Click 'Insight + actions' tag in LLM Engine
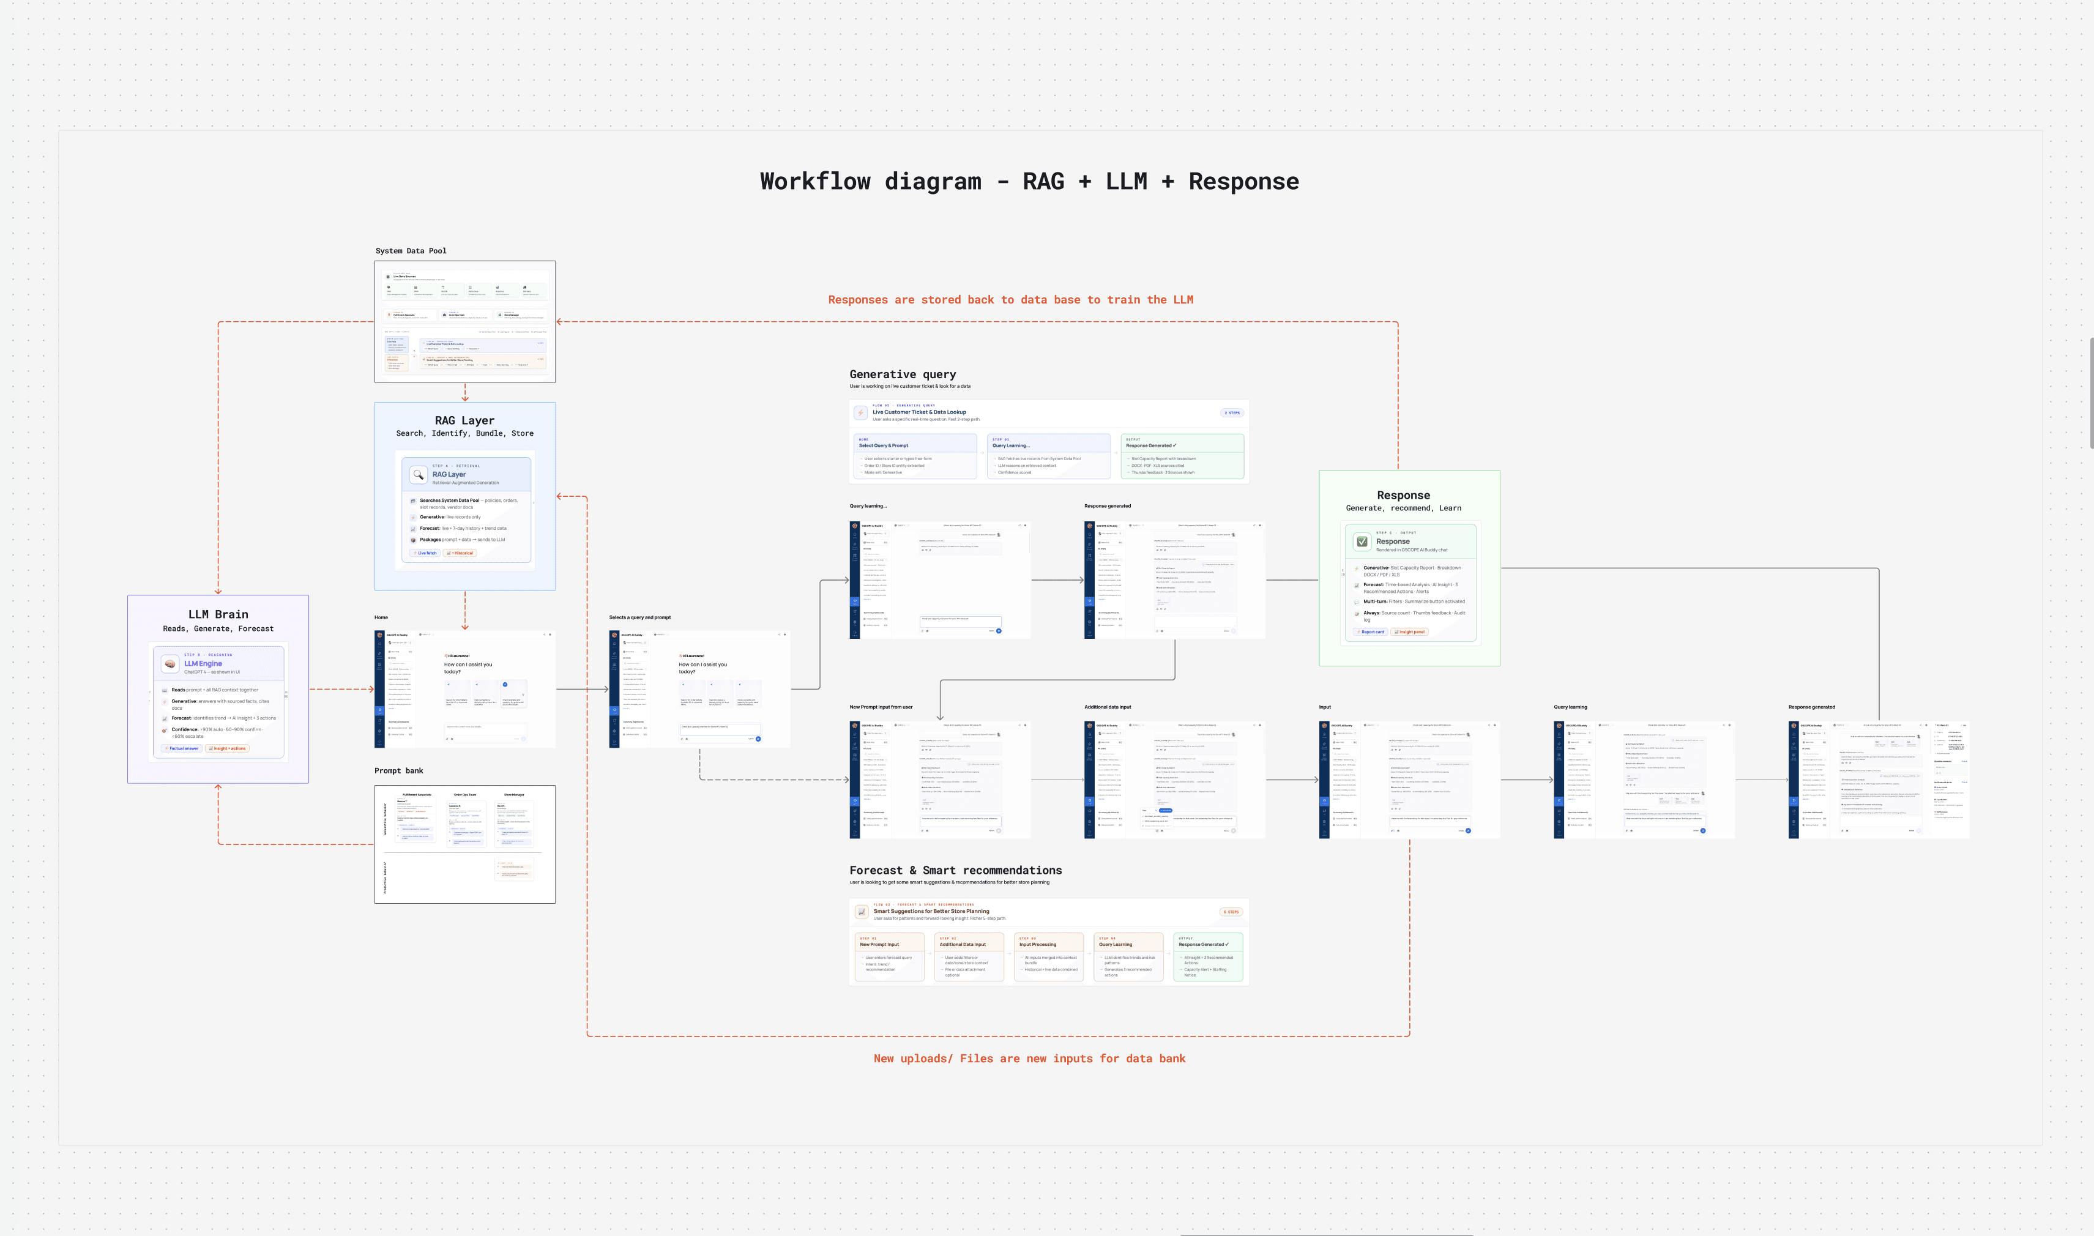This screenshot has height=1236, width=2094. [x=228, y=748]
